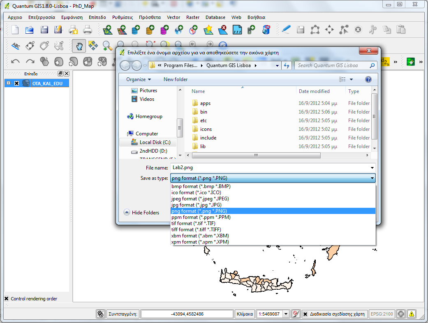Click the Save Project As icon
This screenshot has height=323, width=428.
pyautogui.click(x=58, y=30)
